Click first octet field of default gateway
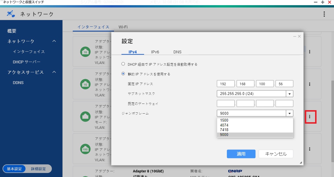The image size is (334, 177). pyautogui.click(x=226, y=104)
